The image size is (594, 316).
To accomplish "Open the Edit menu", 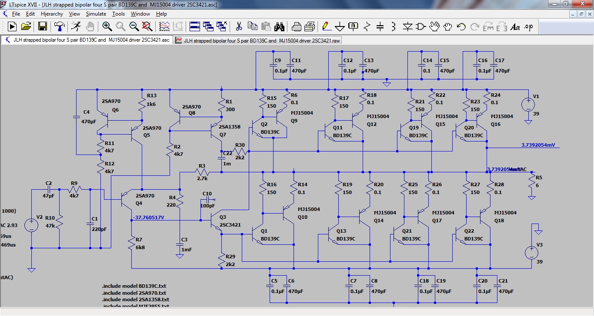I will [30, 14].
